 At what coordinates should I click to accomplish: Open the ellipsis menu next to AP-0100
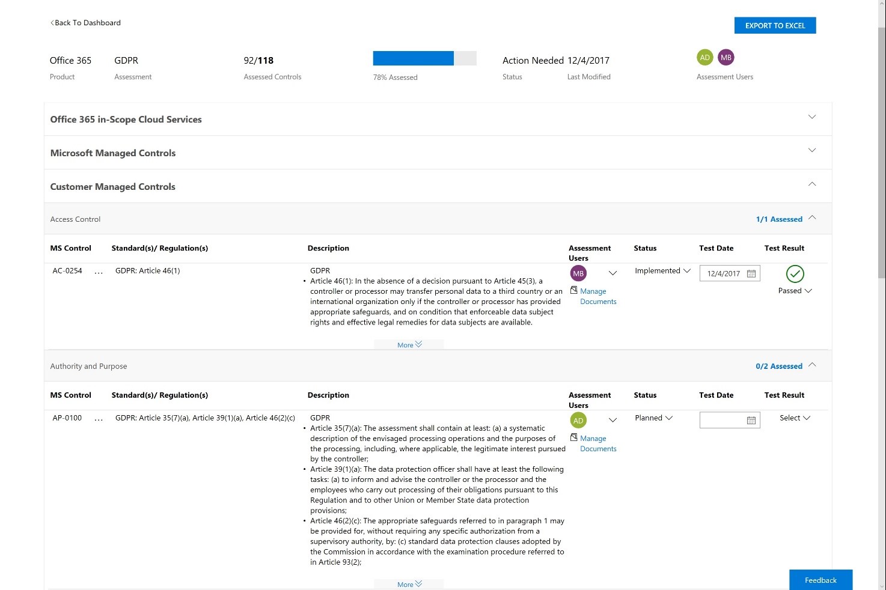coord(98,419)
